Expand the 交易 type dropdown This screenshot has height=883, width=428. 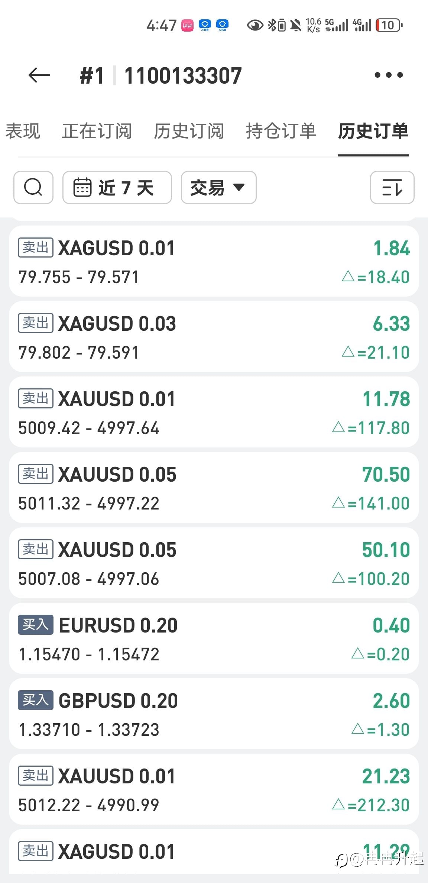218,187
